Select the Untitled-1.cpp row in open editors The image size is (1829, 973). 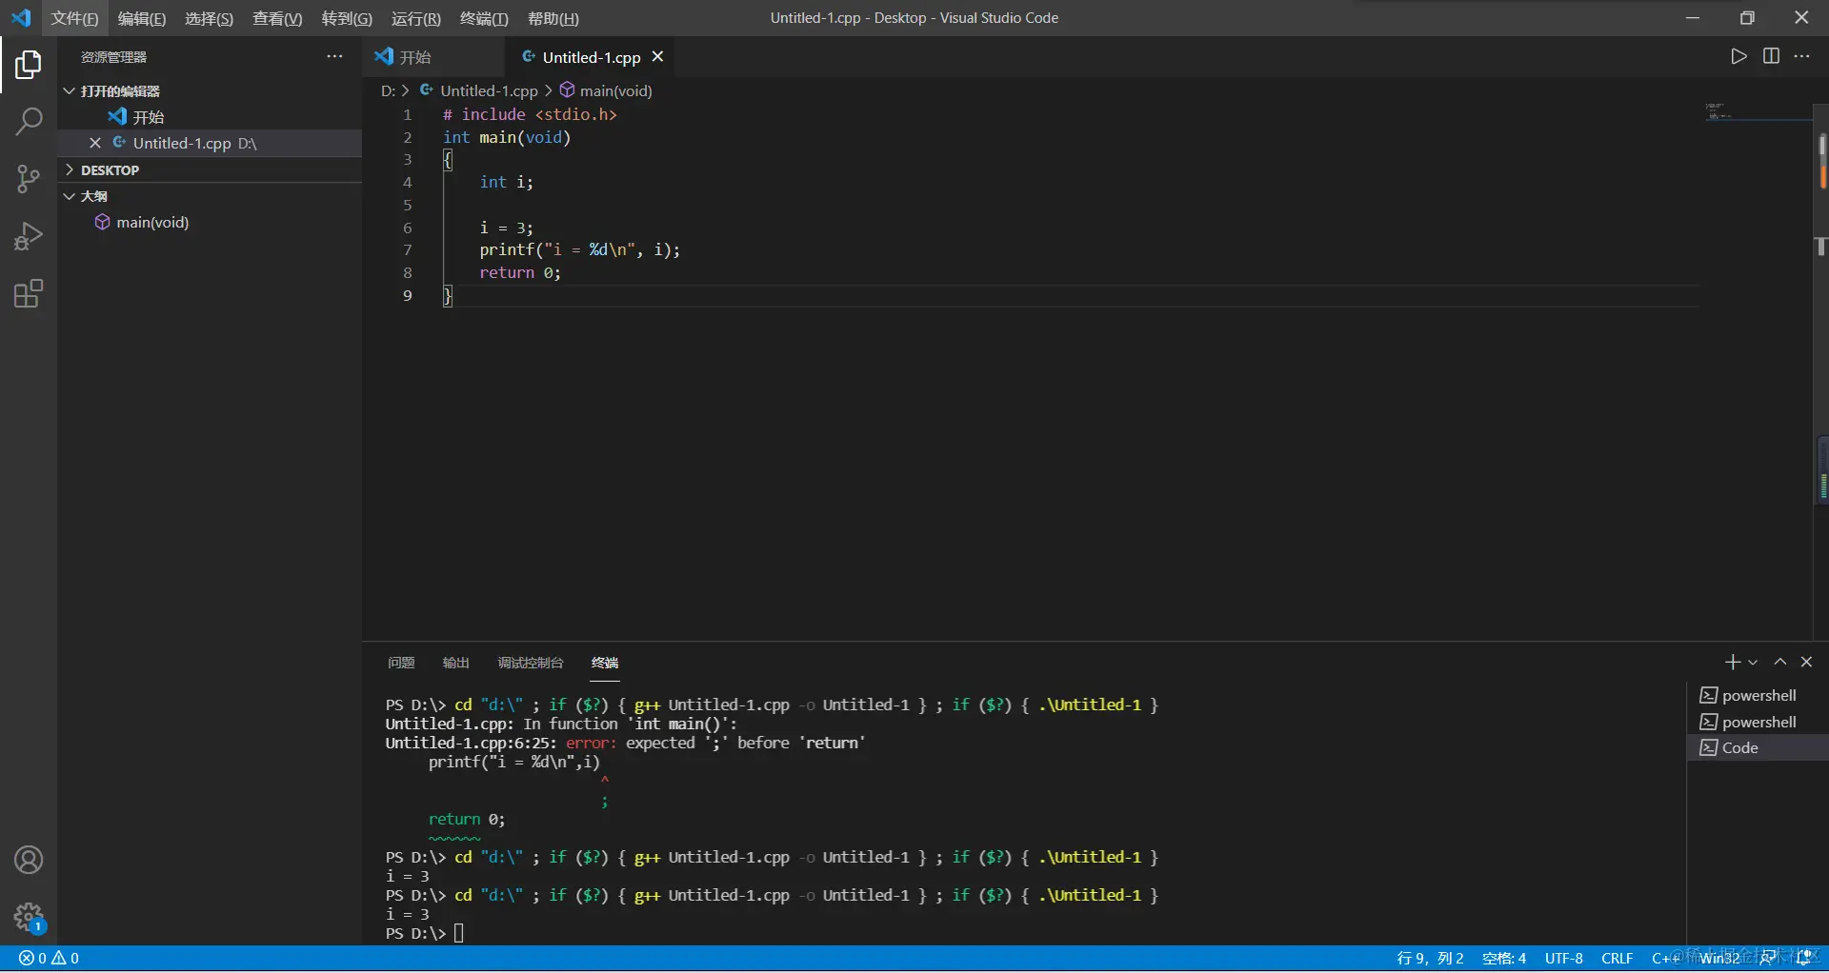(210, 143)
